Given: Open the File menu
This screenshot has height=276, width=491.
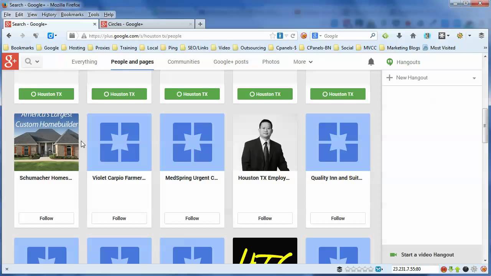Looking at the screenshot, I should point(7,15).
